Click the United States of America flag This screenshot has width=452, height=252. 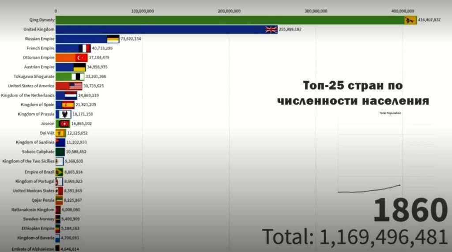click(x=75, y=86)
